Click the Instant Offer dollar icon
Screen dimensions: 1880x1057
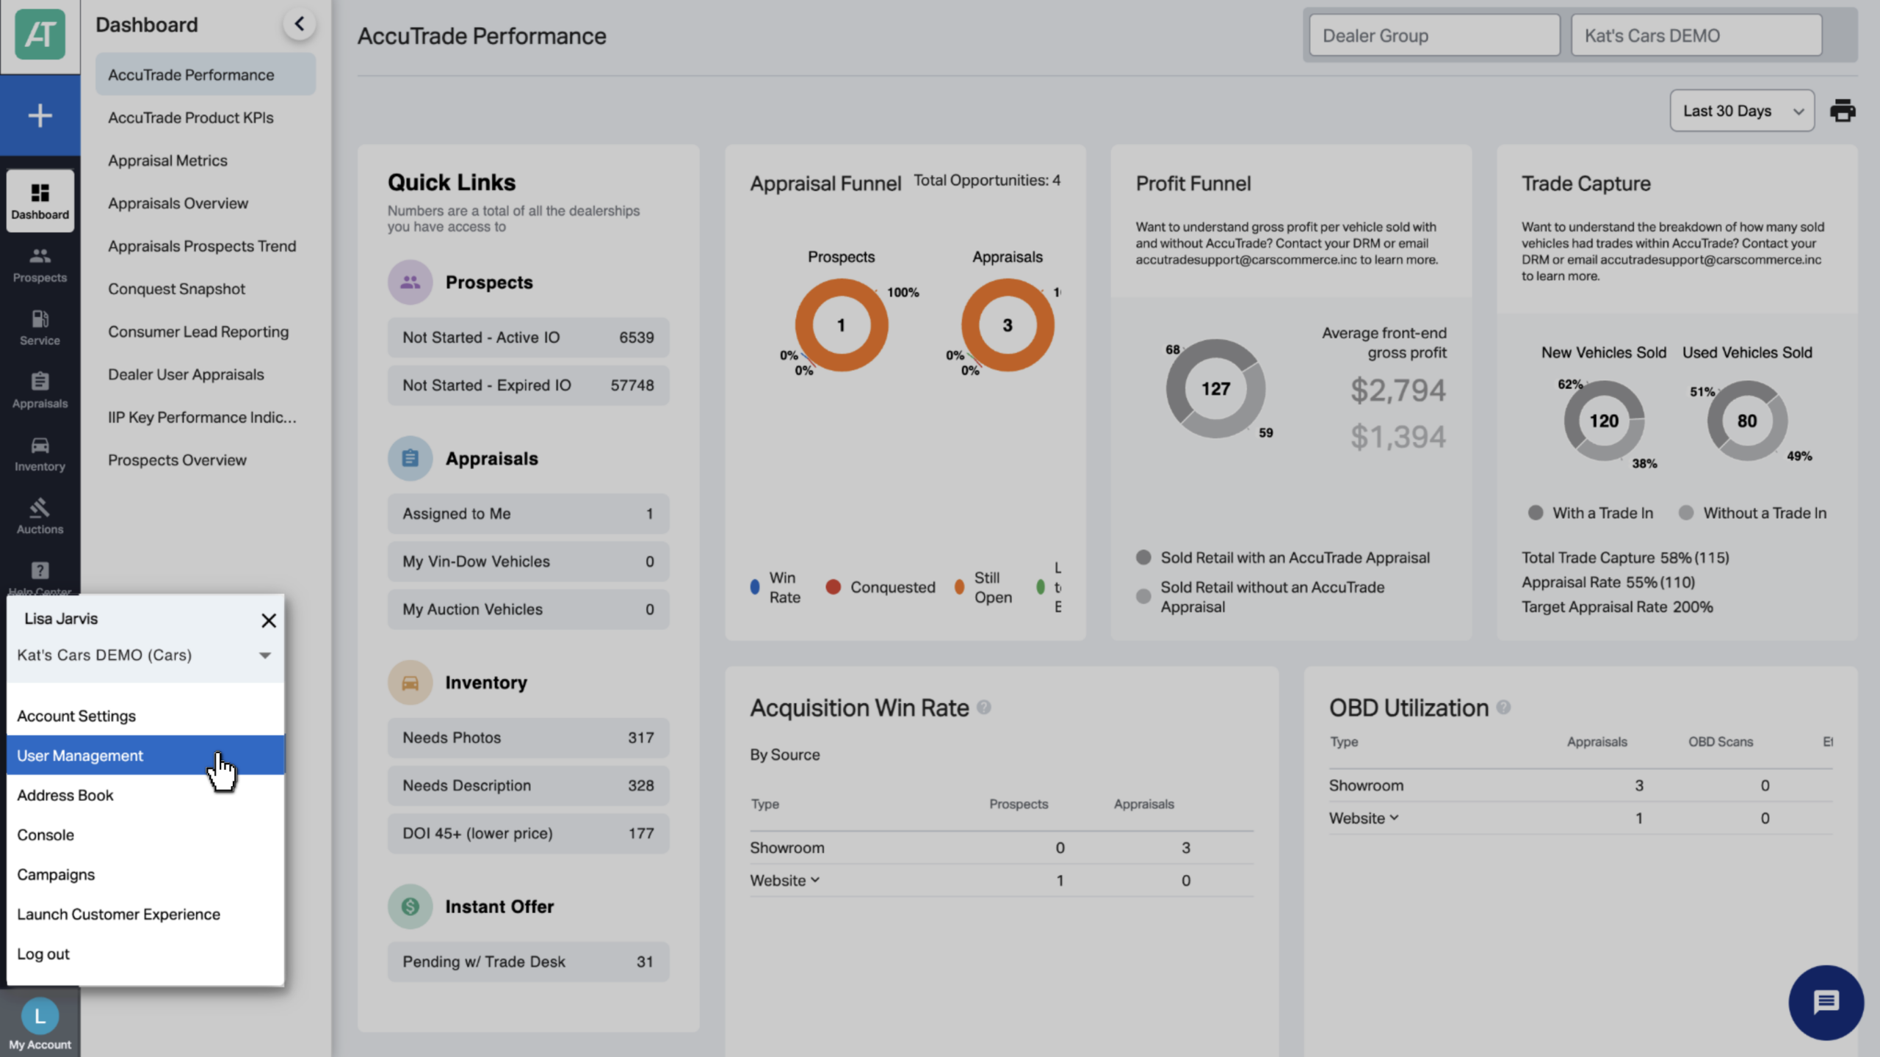pyautogui.click(x=410, y=907)
